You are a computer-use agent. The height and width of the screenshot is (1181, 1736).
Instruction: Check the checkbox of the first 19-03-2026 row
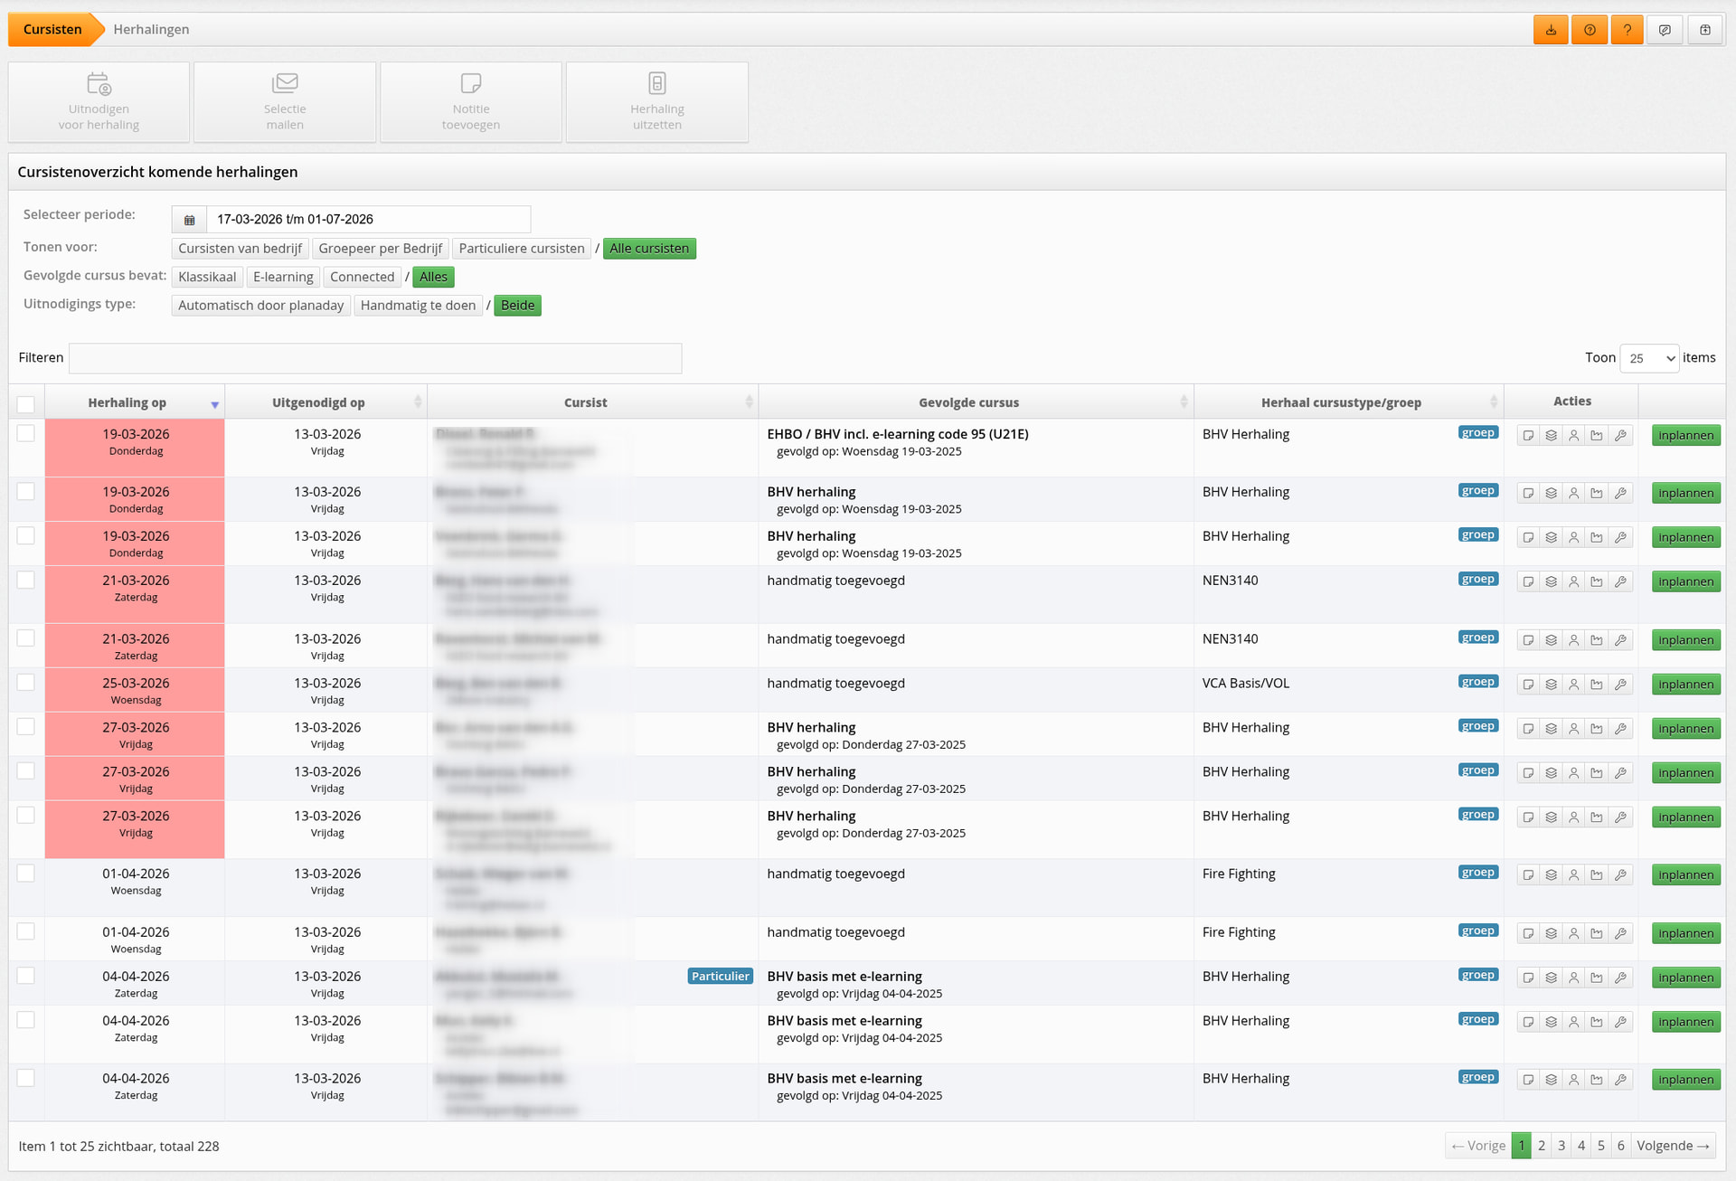pyautogui.click(x=26, y=434)
